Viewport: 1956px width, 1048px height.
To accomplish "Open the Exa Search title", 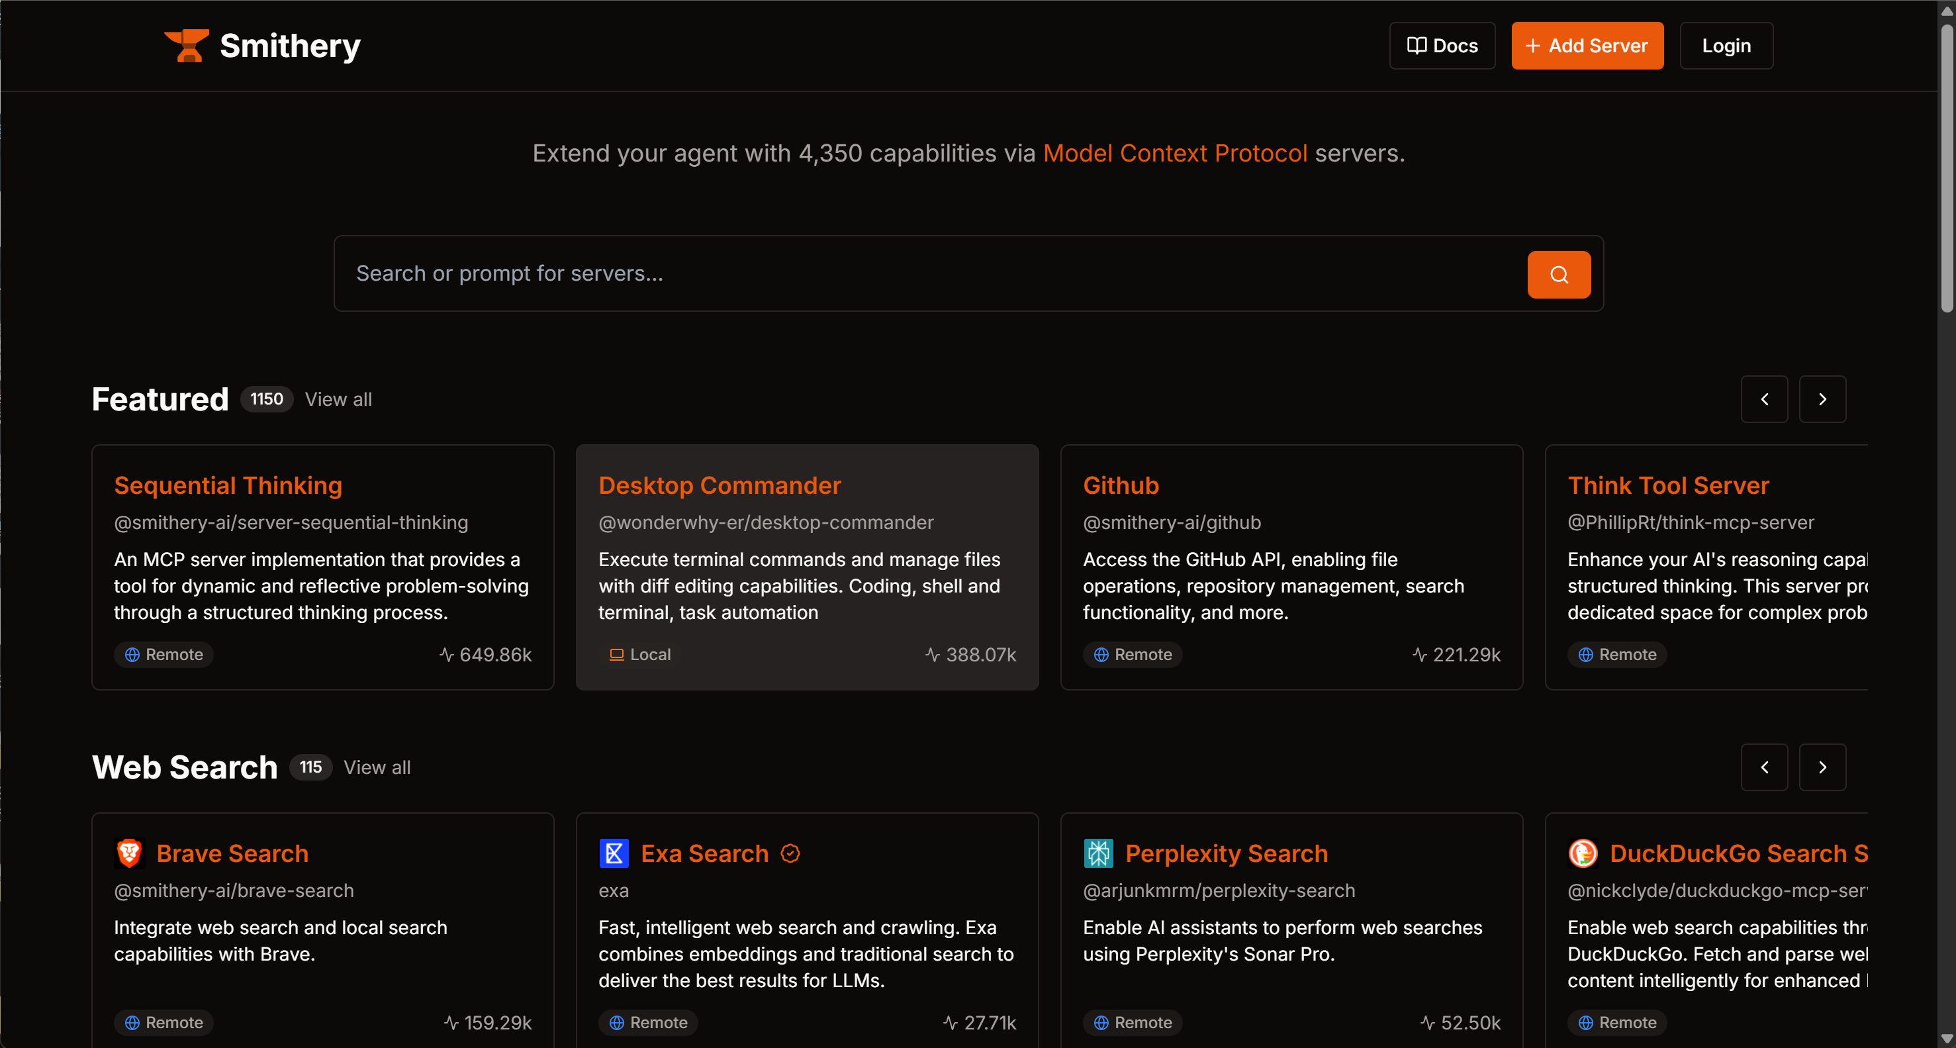I will pyautogui.click(x=705, y=853).
